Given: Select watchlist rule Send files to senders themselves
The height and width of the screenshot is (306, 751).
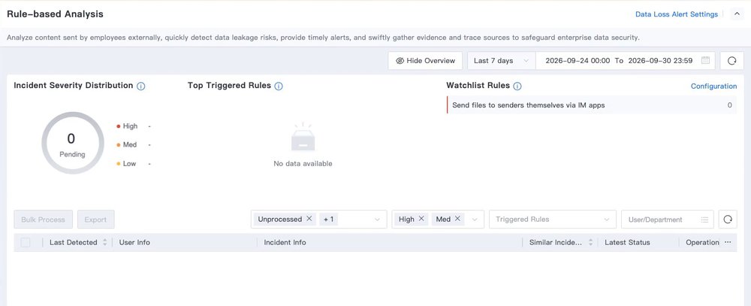Looking at the screenshot, I should [x=592, y=105].
